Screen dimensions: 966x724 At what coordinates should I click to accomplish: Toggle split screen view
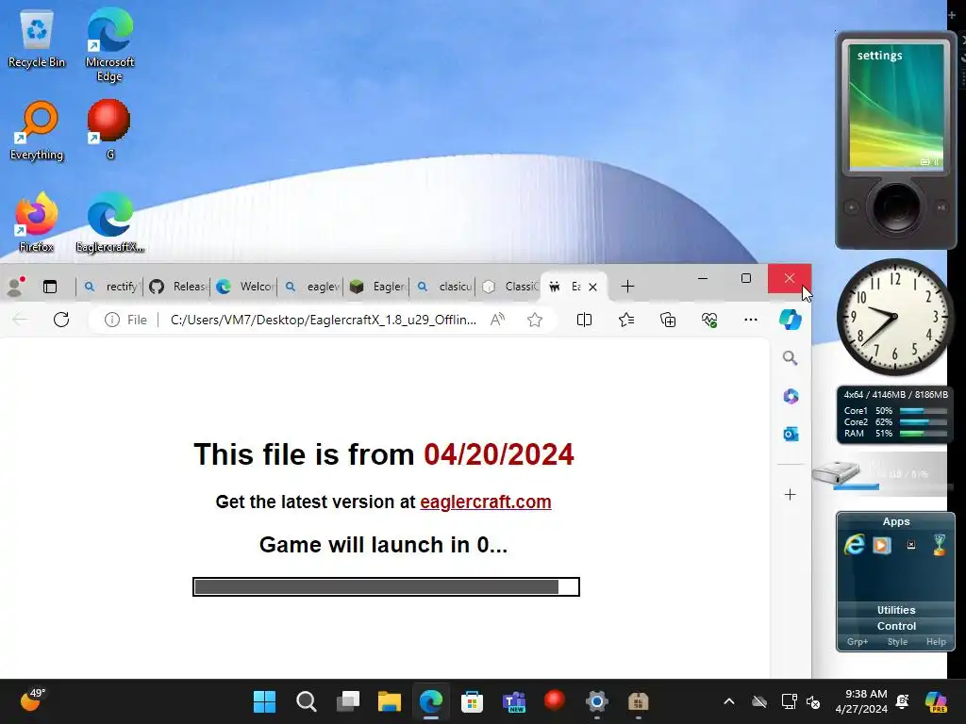pyautogui.click(x=584, y=320)
